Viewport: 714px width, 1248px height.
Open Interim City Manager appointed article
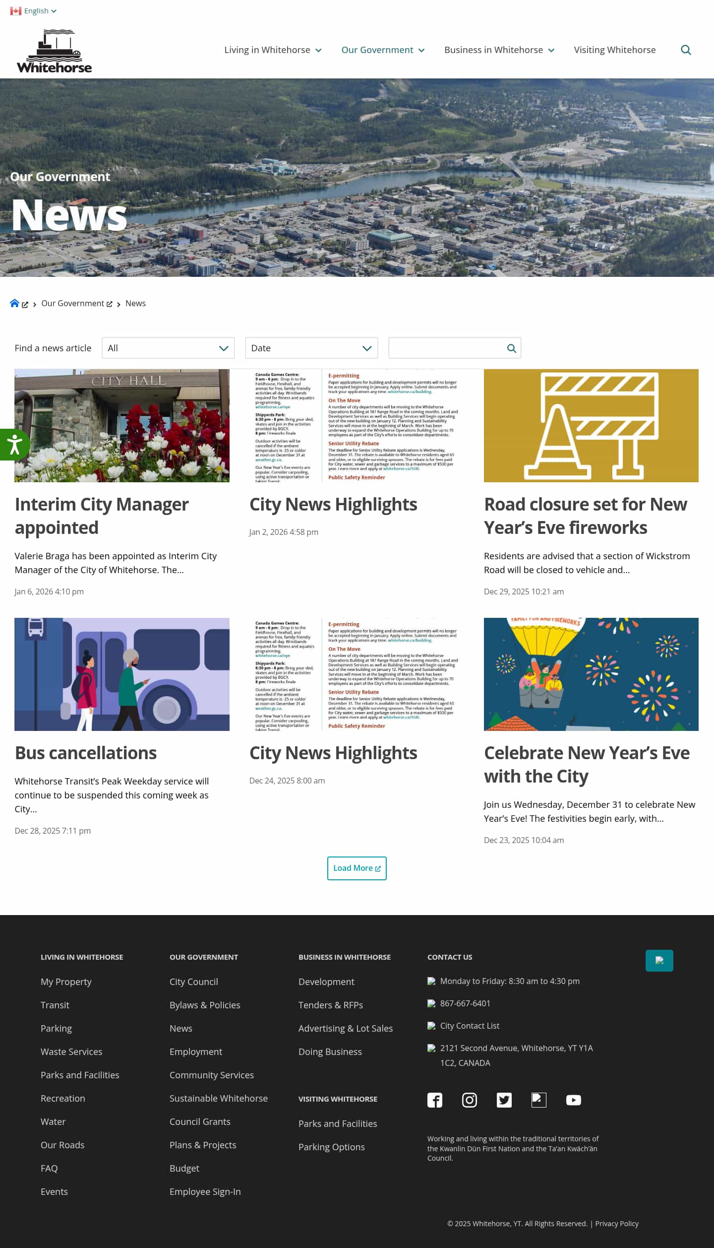102,516
